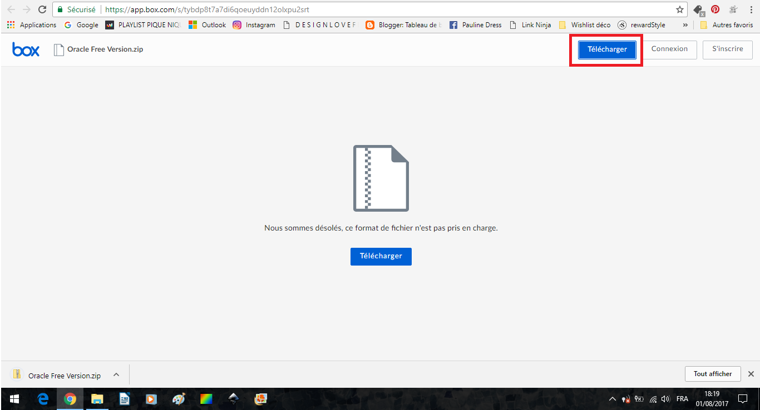Click the Pinterest extension icon

click(715, 9)
